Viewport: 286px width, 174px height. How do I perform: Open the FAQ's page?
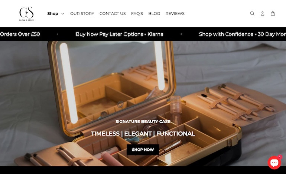click(x=137, y=13)
